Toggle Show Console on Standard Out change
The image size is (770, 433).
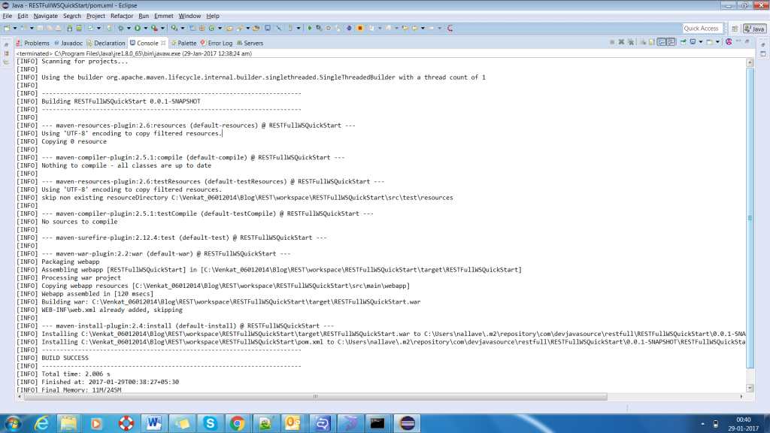coord(661,43)
